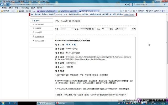The width and height of the screenshot is (168, 105).
Task: Open Samsung專區 in the download sidebar
Action: point(40,41)
